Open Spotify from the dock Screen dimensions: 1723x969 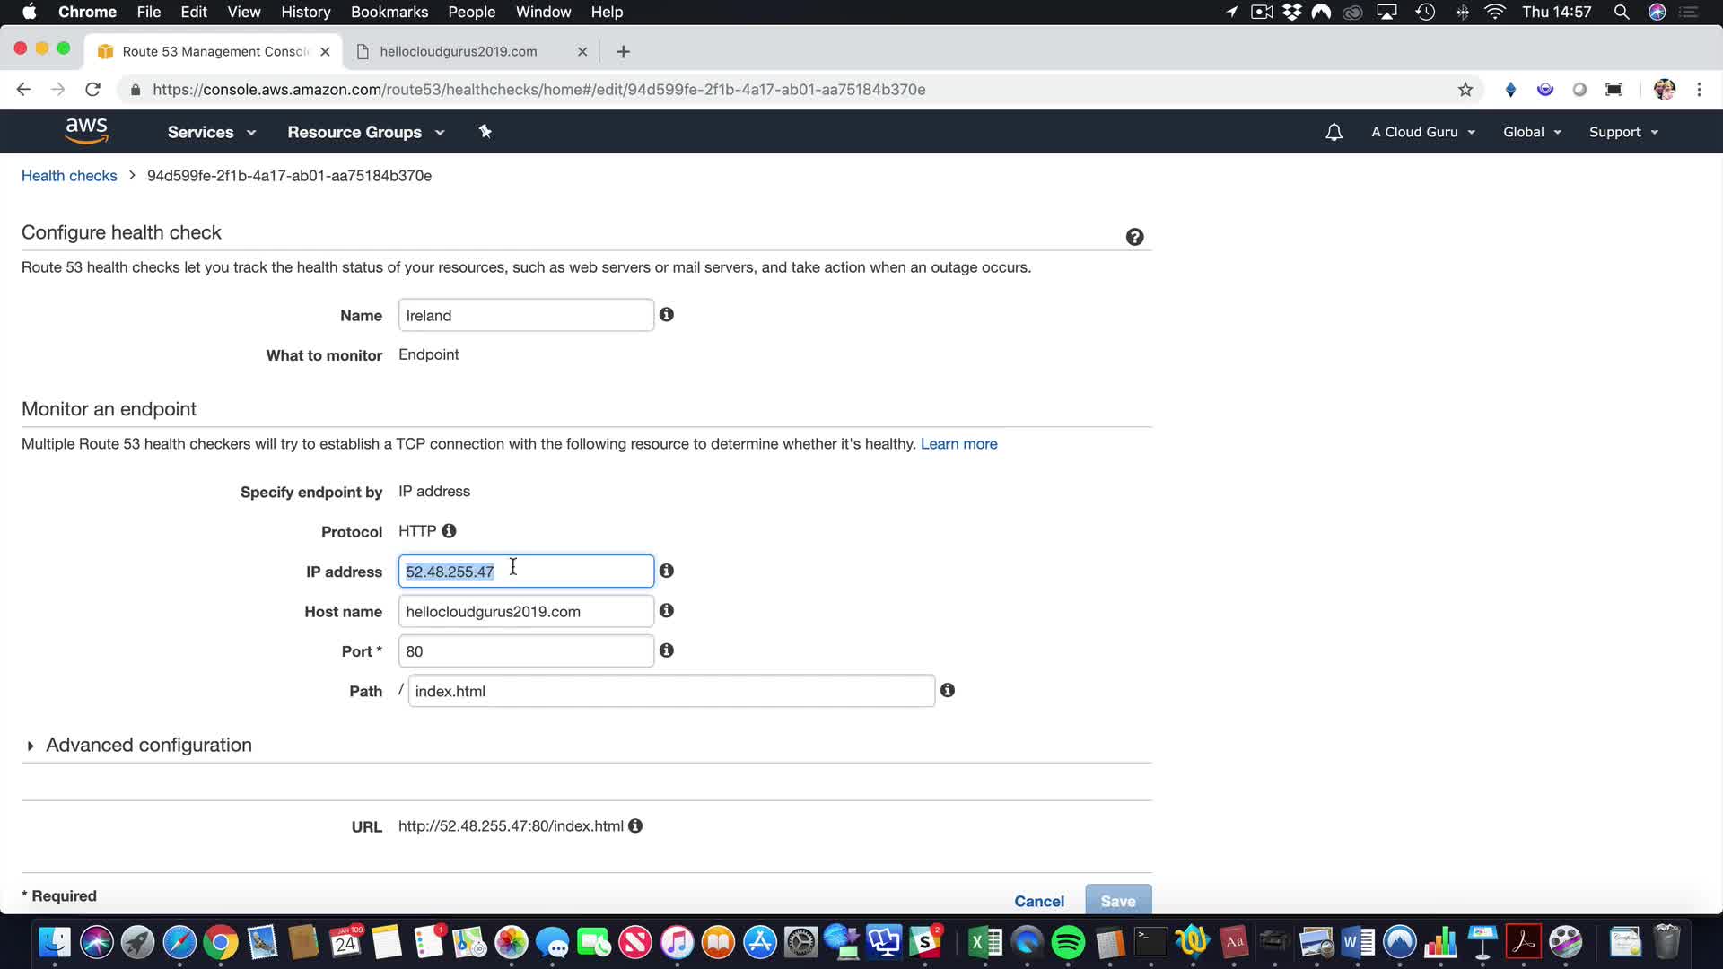click(x=1068, y=942)
